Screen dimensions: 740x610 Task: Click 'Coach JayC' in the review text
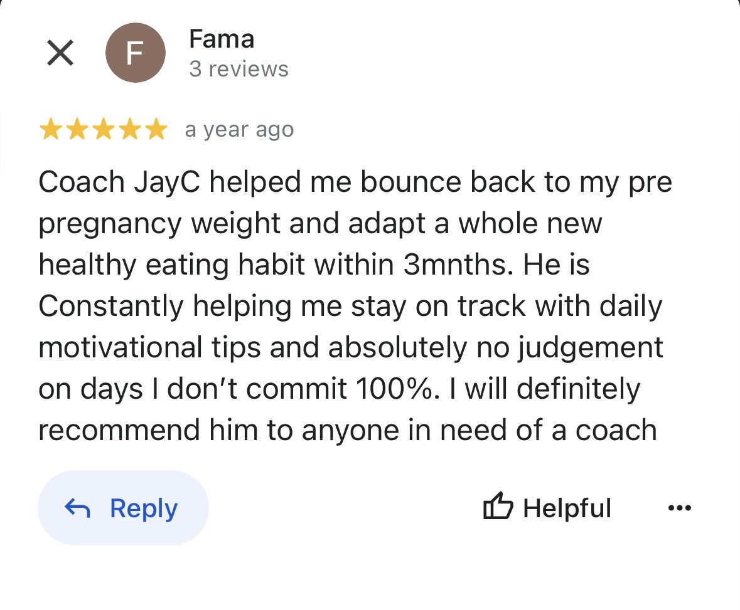point(119,182)
